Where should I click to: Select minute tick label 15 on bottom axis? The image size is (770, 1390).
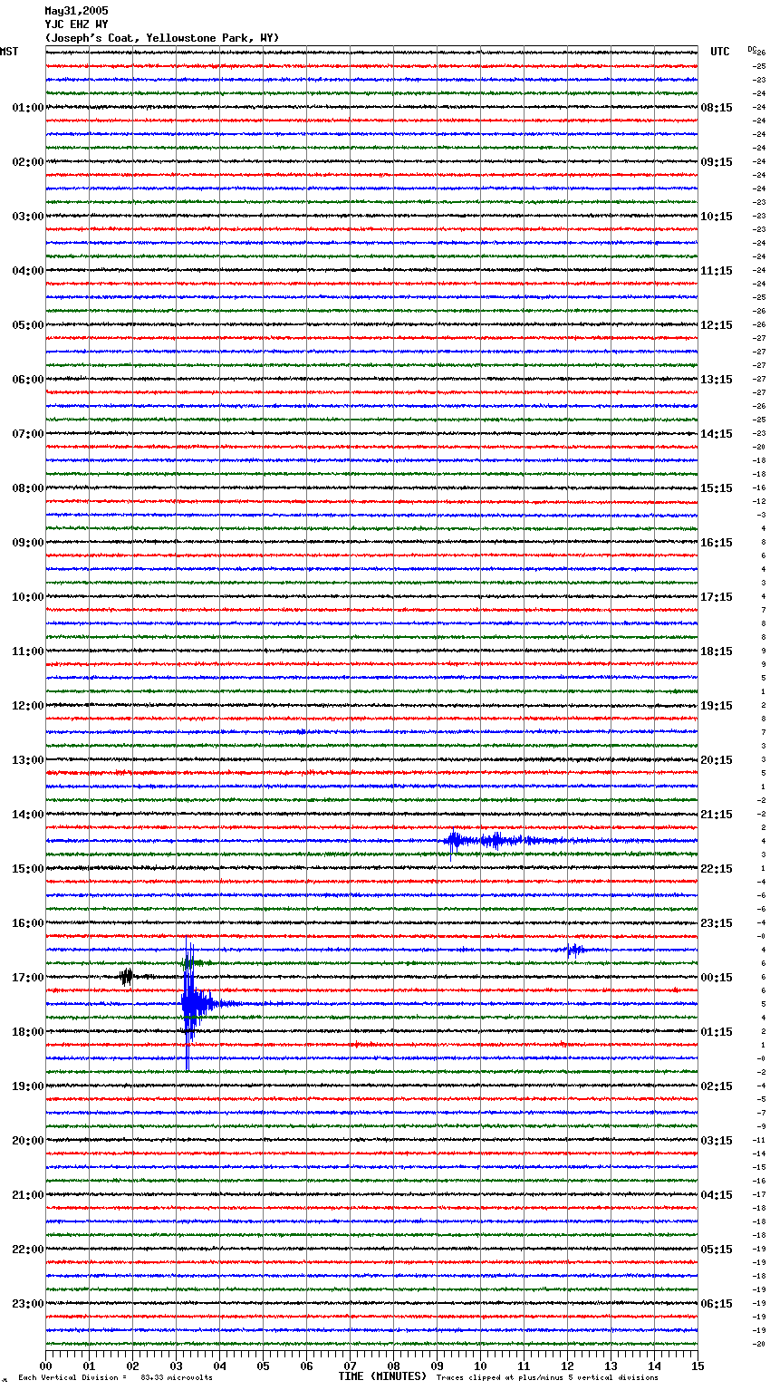coord(698,1366)
